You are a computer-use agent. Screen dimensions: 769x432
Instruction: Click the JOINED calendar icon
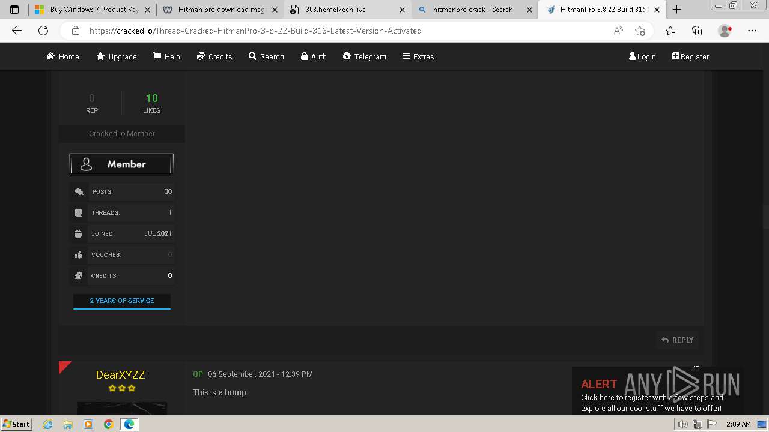pos(79,234)
